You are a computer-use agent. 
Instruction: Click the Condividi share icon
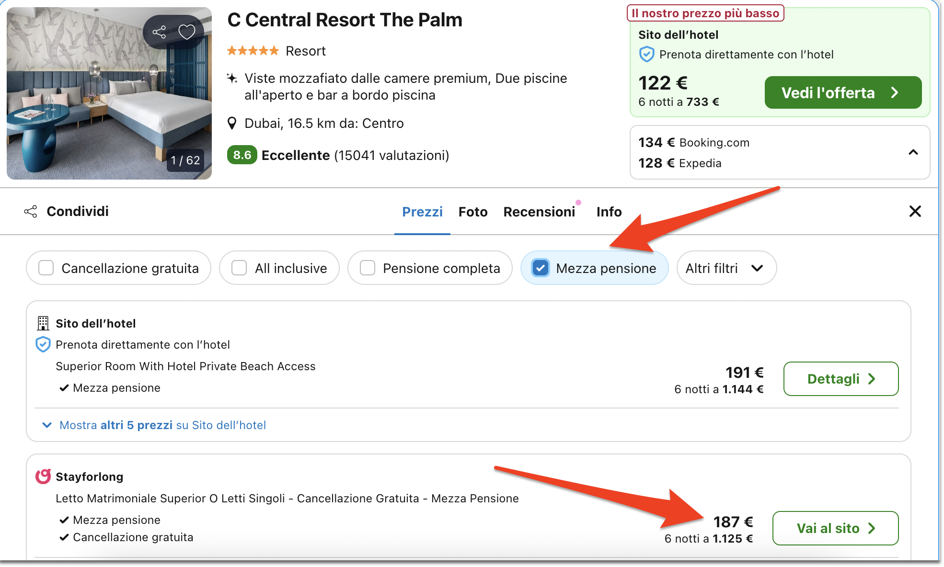31,211
